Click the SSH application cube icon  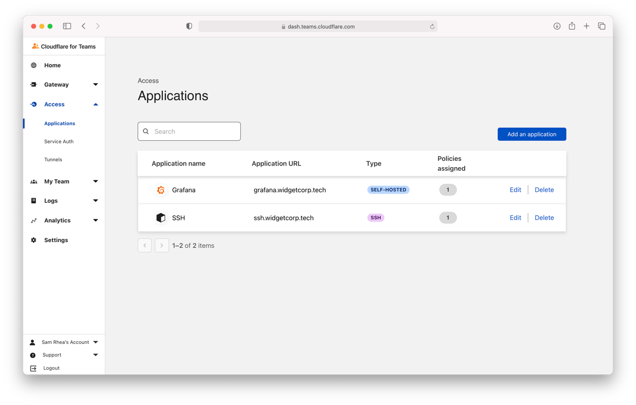click(x=161, y=218)
